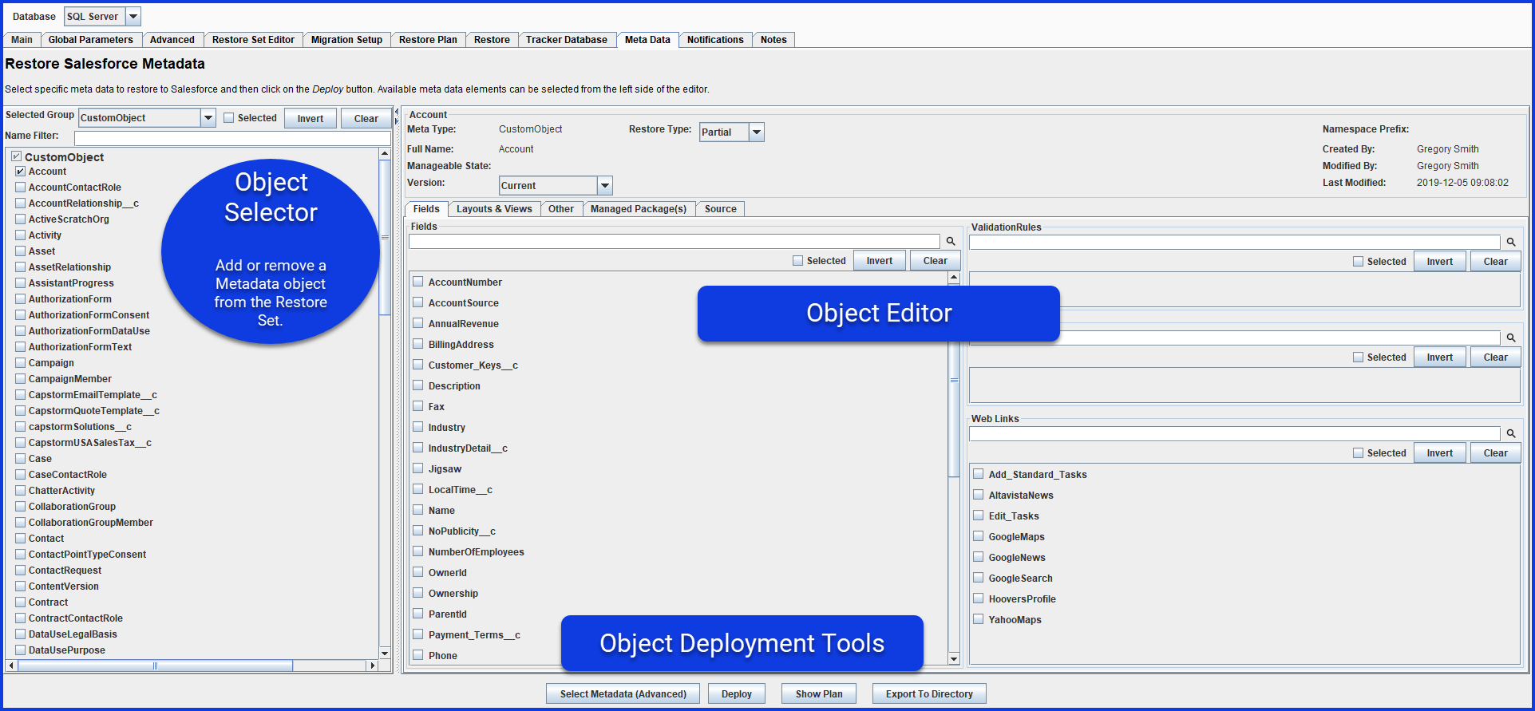
Task: Toggle the CustomObject root checkbox
Action: tap(17, 156)
